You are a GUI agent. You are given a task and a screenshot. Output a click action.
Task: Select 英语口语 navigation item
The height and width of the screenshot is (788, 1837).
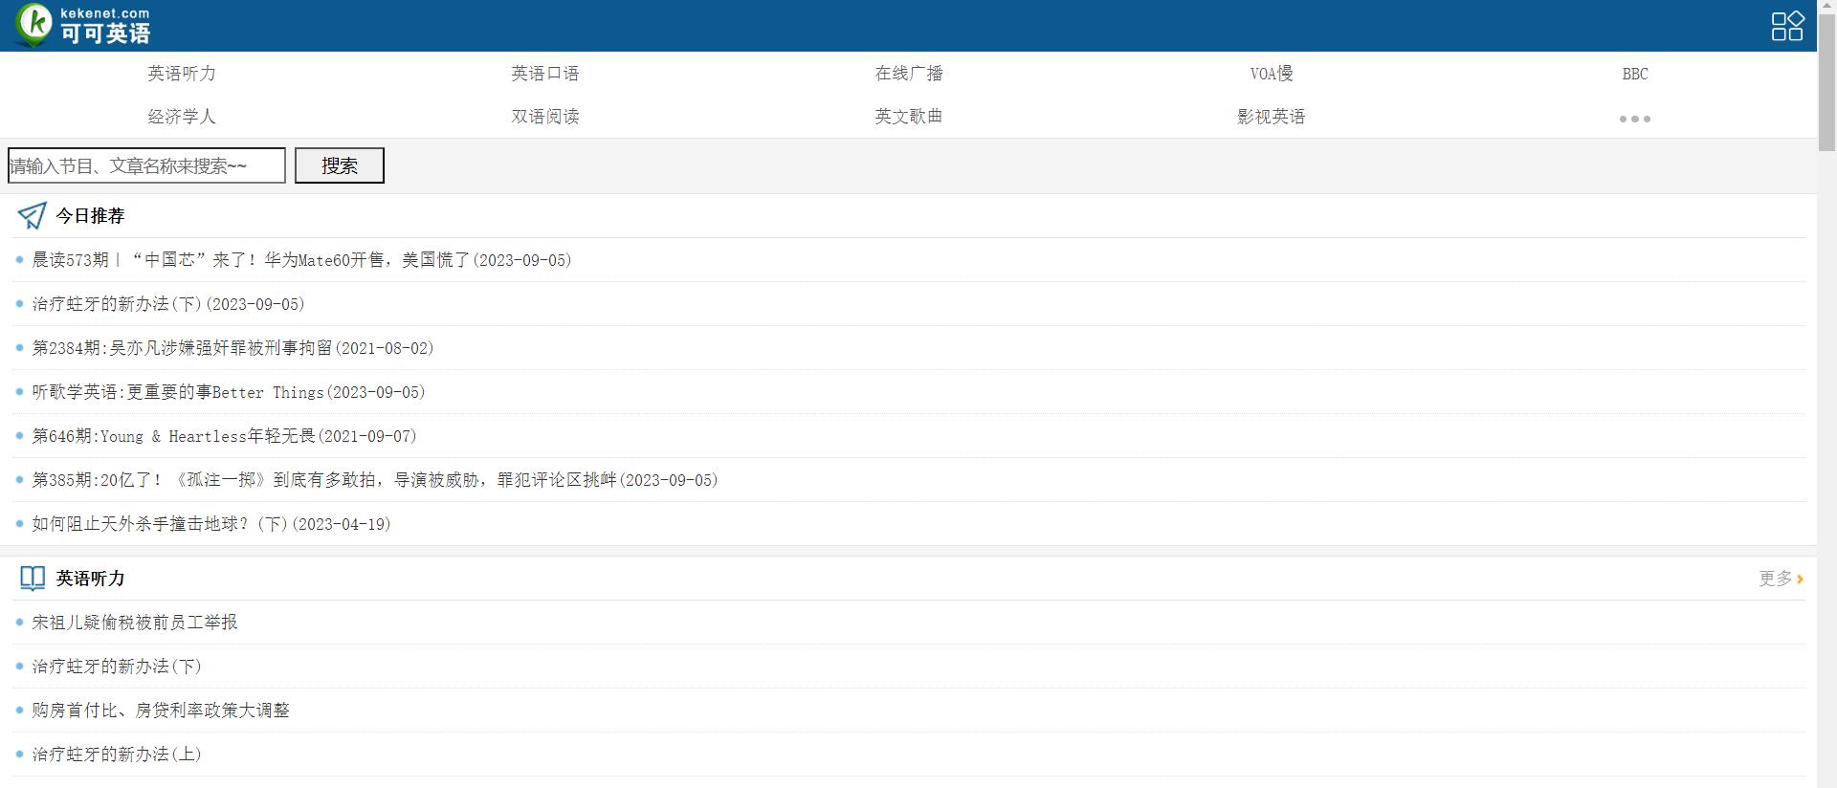pyautogui.click(x=544, y=74)
